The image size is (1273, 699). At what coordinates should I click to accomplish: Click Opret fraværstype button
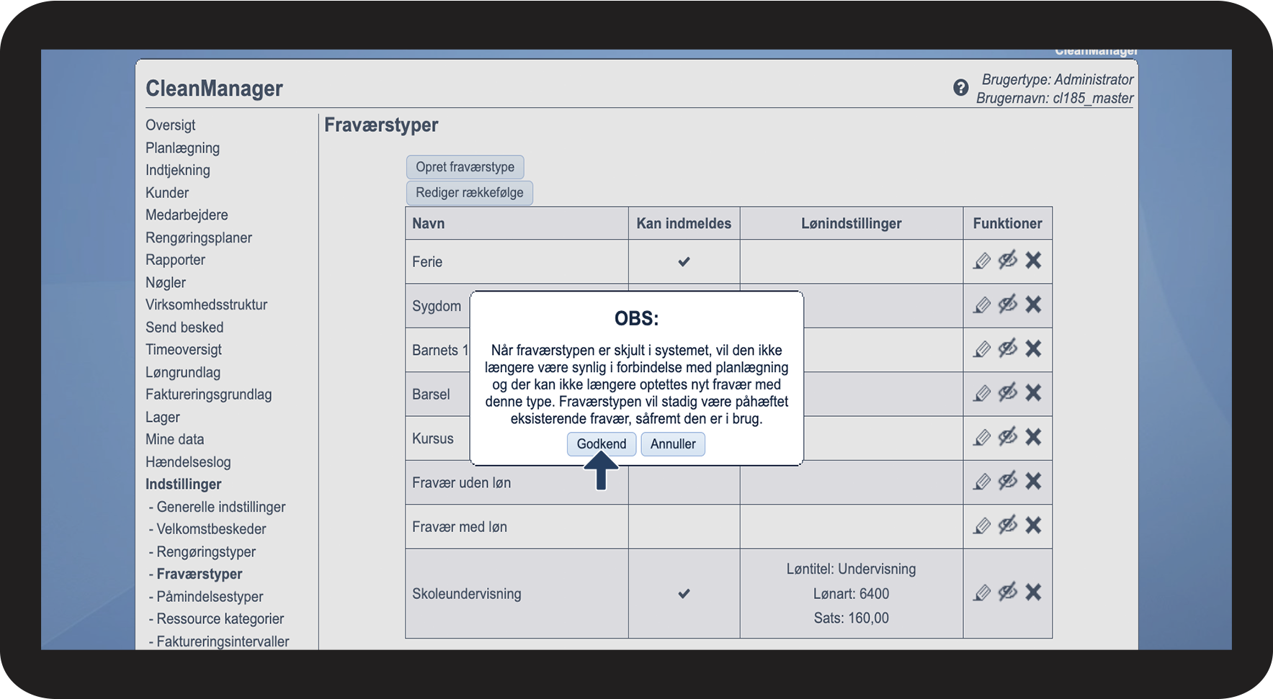(x=465, y=167)
